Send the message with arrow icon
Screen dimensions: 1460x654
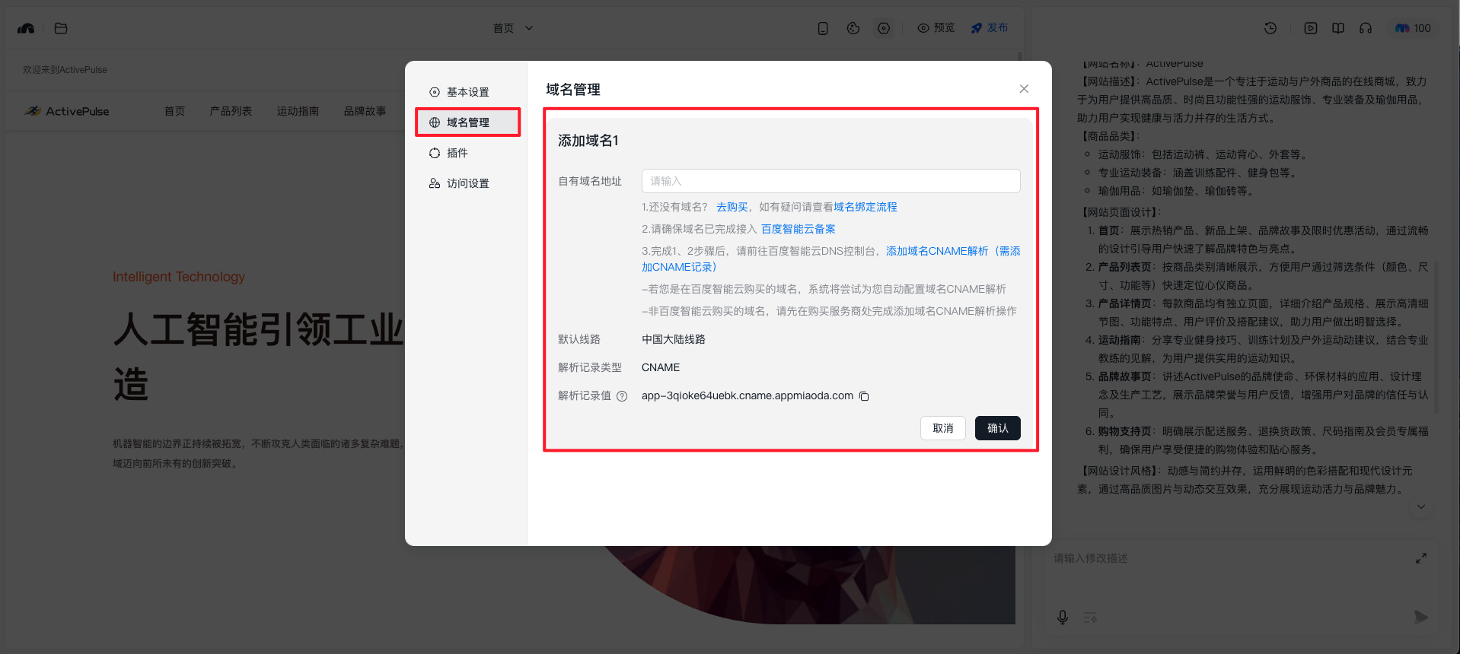coord(1420,617)
